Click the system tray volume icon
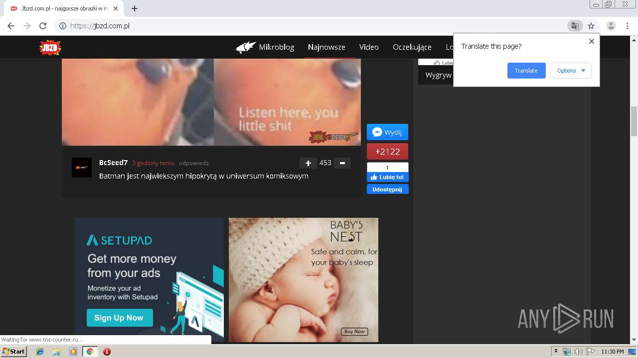This screenshot has height=358, width=638. [578, 352]
